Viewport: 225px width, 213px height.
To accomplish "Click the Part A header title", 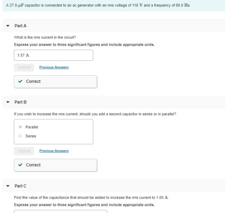I will (x=20, y=26).
